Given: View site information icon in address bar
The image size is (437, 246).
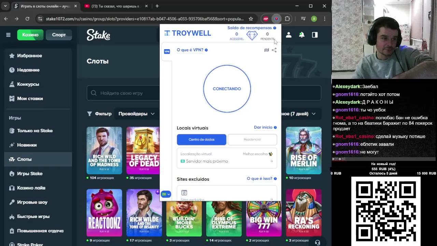Looking at the screenshot, I should [40, 19].
